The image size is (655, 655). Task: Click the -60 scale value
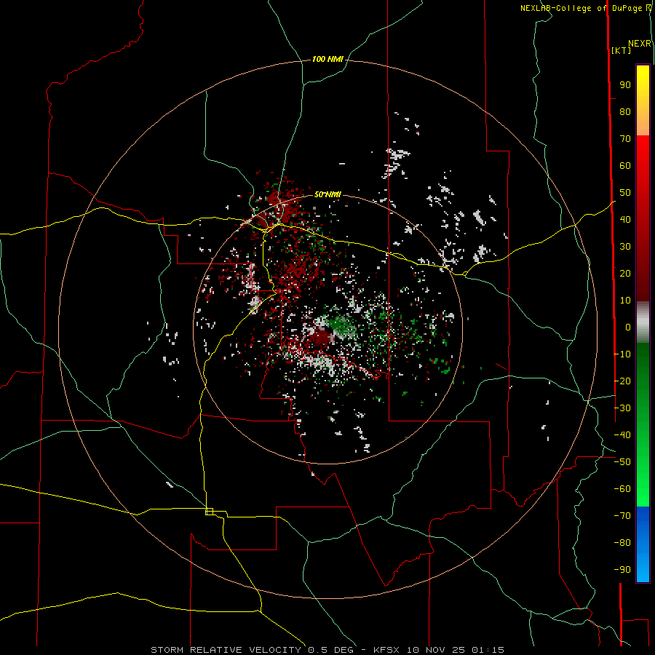pyautogui.click(x=622, y=489)
